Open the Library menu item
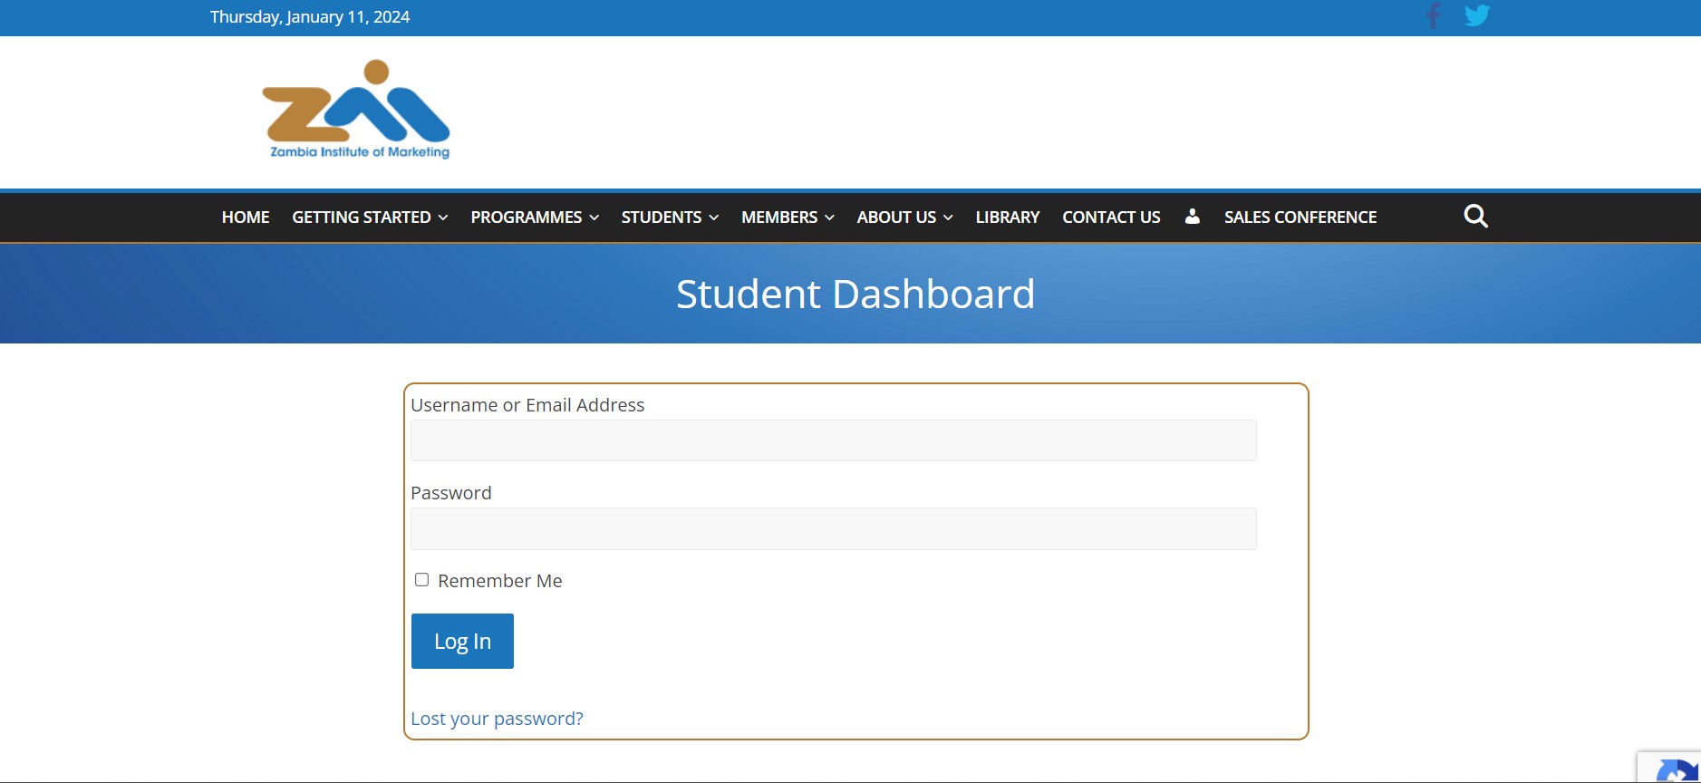Screen dimensions: 1701x783 point(1007,217)
